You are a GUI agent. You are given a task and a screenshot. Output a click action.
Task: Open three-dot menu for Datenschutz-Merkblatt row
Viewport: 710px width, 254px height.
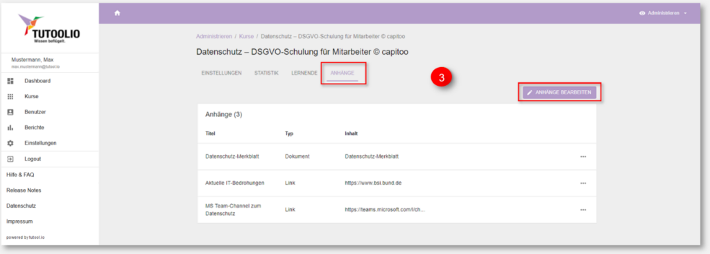pyautogui.click(x=582, y=157)
